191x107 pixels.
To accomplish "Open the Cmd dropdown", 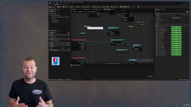I will point(69,80).
